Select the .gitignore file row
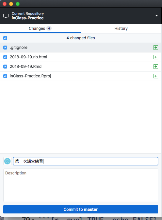Viewport: 162px width, 220px height. [x=81, y=48]
